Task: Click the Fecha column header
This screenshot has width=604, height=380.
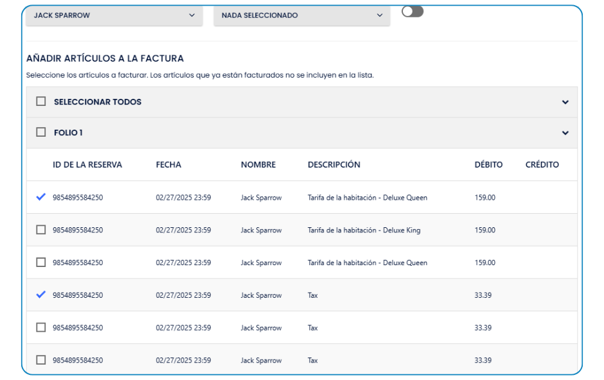Action: pos(168,165)
